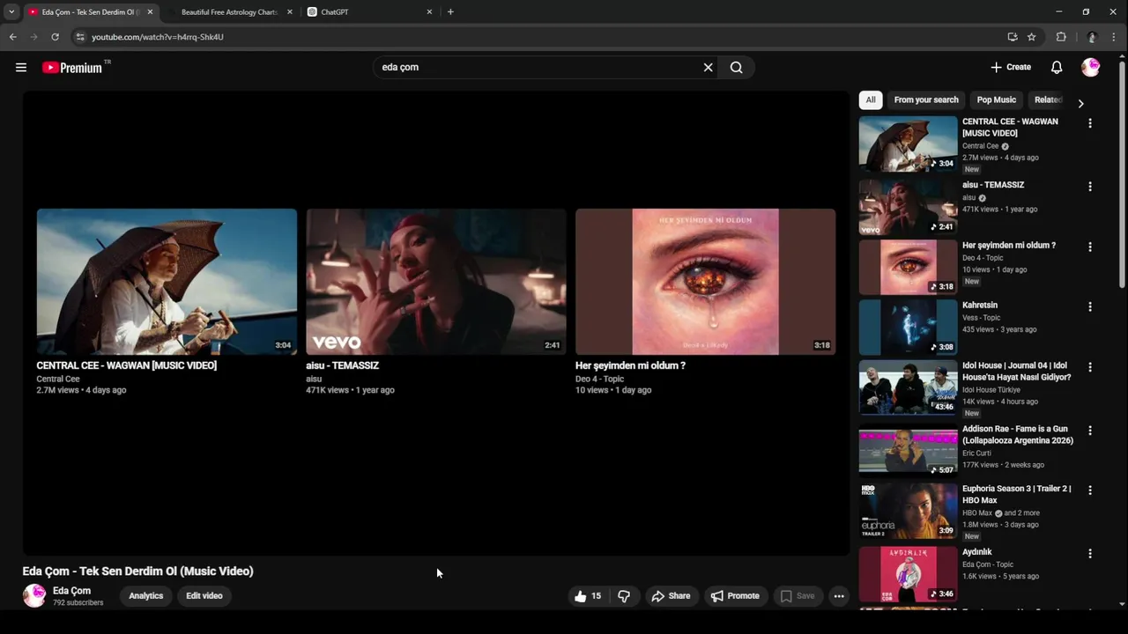1128x634 pixels.
Task: Show more filter chips with right chevron
Action: pos(1080,103)
